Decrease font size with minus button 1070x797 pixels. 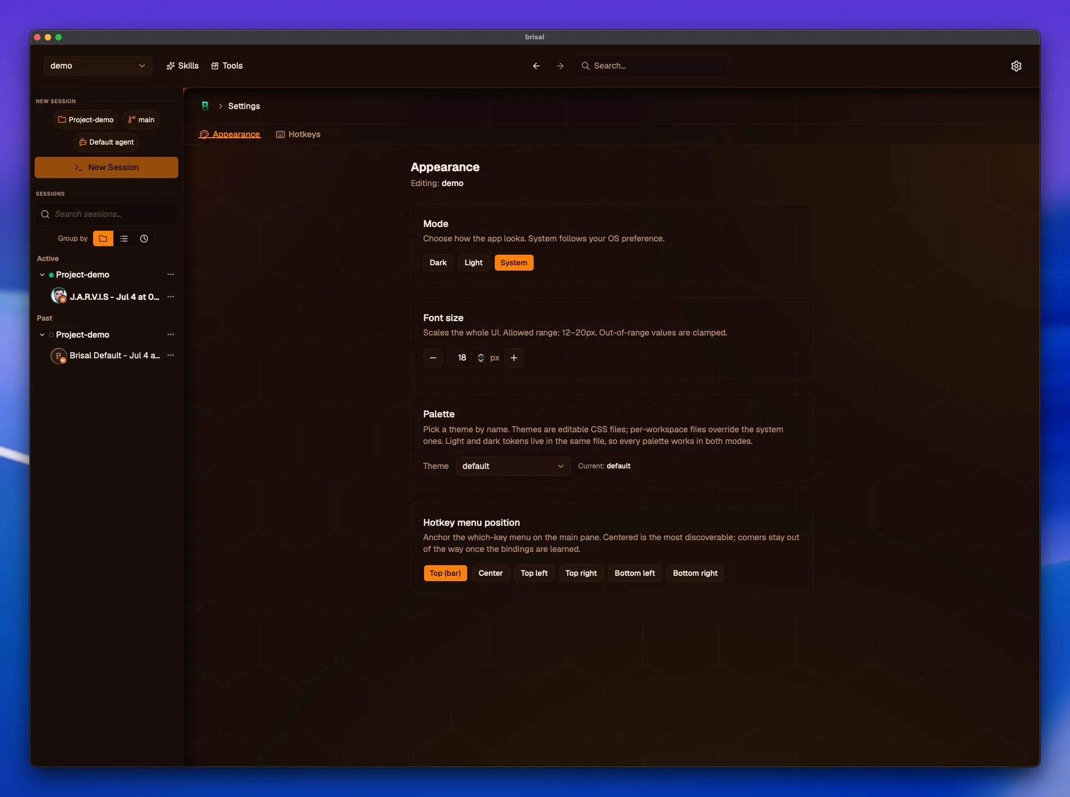point(433,358)
